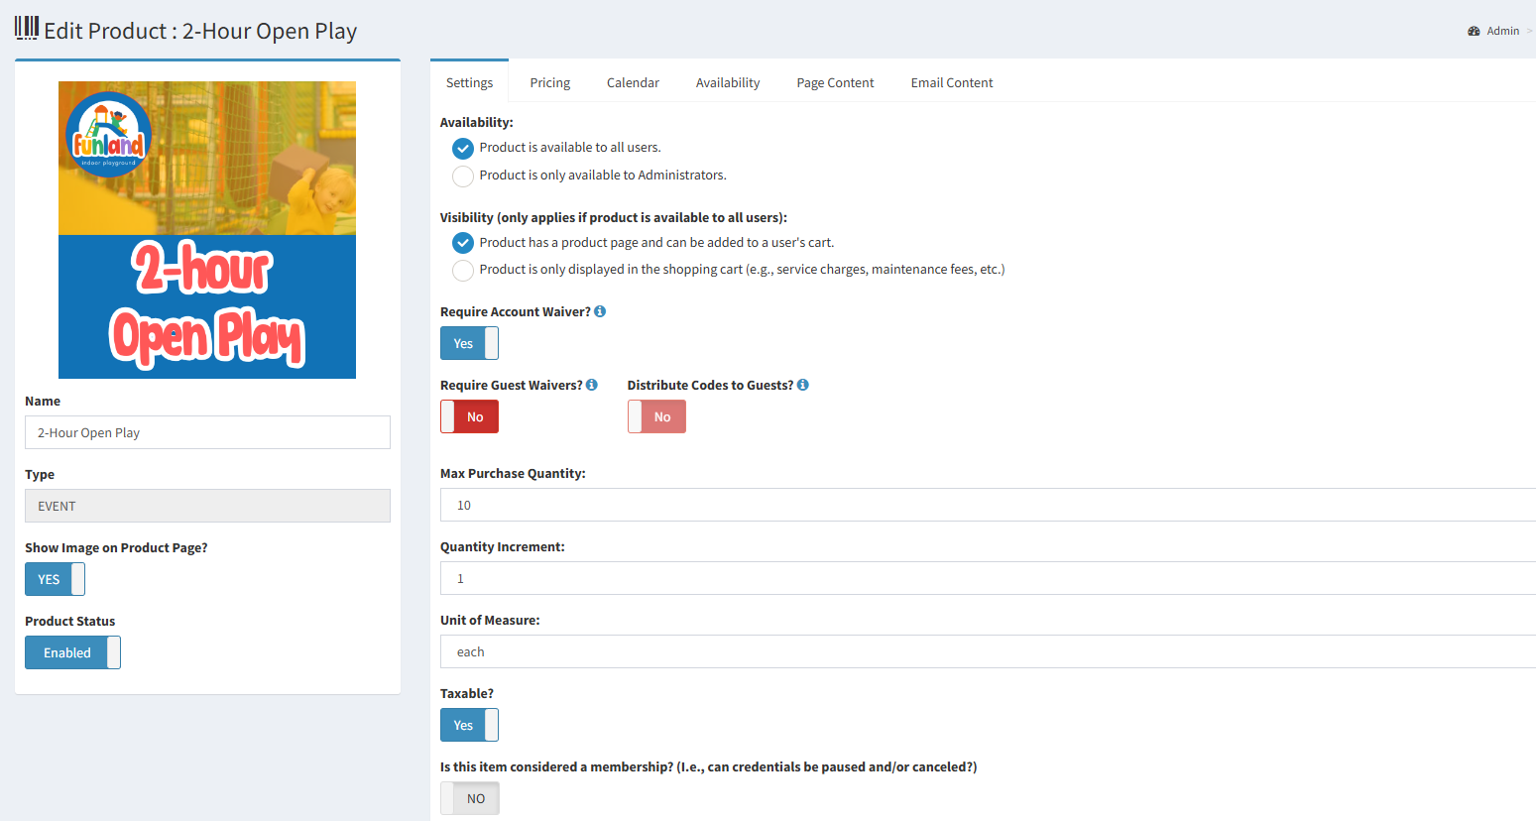Go to the Email Content tab
Image resolution: width=1536 pixels, height=821 pixels.
tap(951, 82)
